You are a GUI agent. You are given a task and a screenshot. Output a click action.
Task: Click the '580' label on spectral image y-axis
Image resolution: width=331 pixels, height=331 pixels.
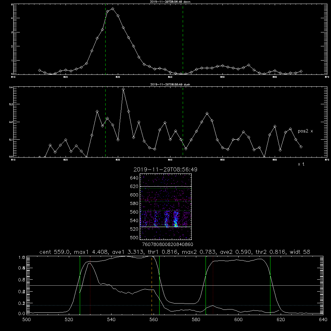point(134,204)
